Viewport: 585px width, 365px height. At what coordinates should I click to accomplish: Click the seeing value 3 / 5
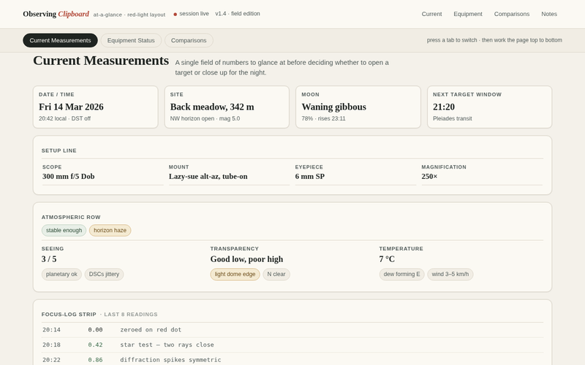[x=49, y=259]
